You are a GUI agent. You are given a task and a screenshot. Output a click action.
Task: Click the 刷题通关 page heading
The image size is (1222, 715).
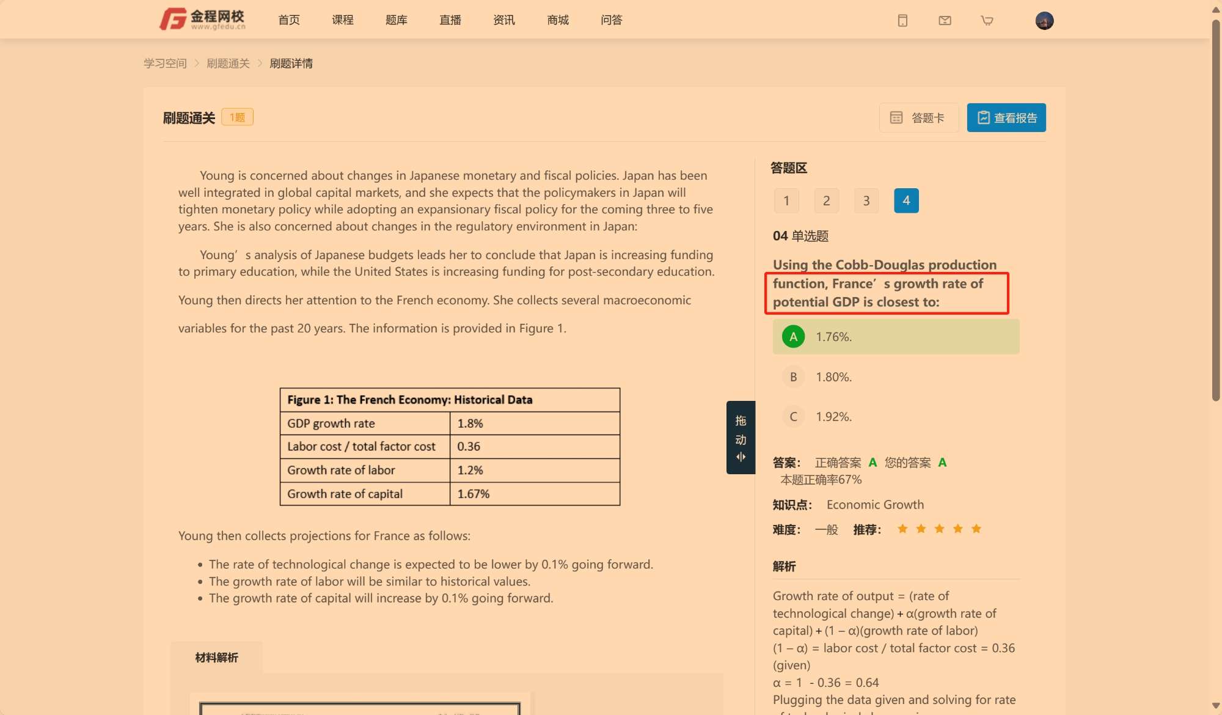(x=189, y=118)
